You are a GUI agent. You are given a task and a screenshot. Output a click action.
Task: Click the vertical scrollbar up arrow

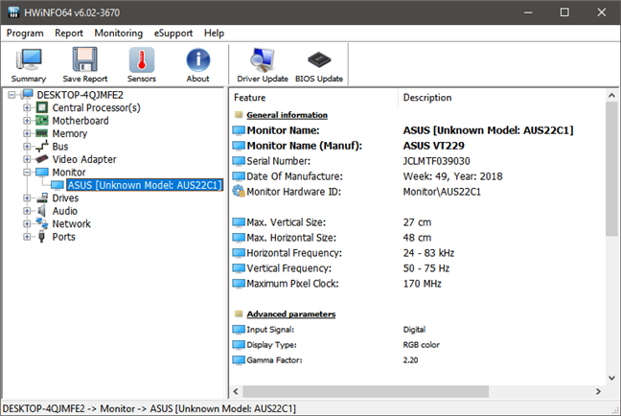[611, 96]
